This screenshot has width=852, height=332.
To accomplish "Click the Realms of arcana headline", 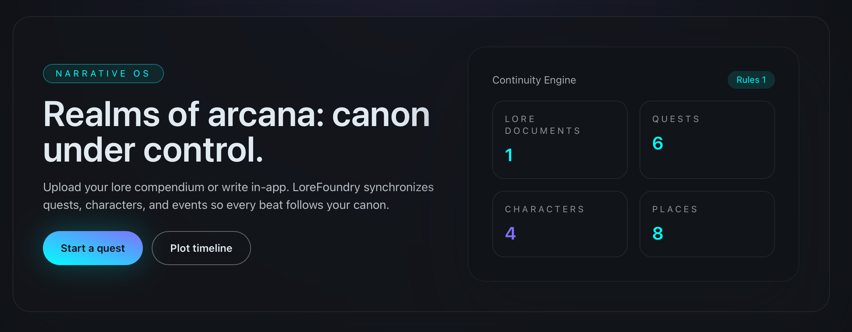I will (237, 131).
